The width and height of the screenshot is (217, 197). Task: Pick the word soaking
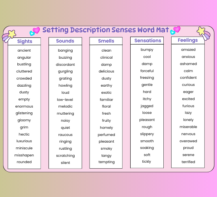click(147, 148)
